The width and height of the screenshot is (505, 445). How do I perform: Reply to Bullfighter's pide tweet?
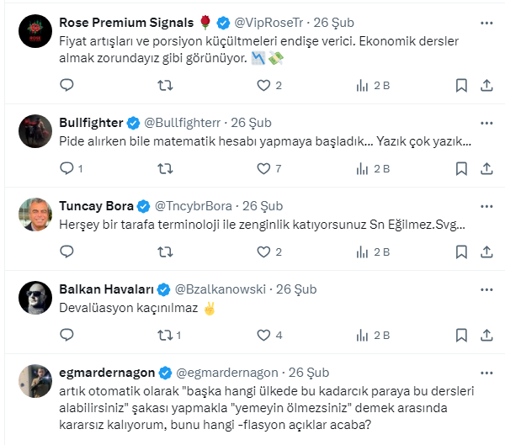[x=67, y=168]
